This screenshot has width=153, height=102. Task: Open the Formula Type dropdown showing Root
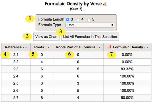pos(90,25)
